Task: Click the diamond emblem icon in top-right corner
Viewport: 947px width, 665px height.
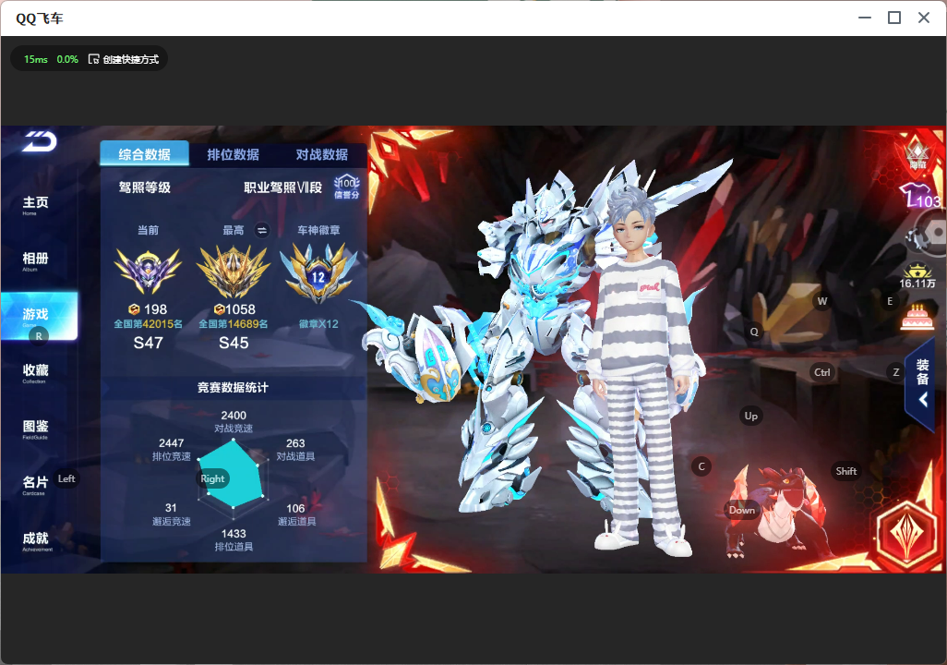Action: (917, 154)
